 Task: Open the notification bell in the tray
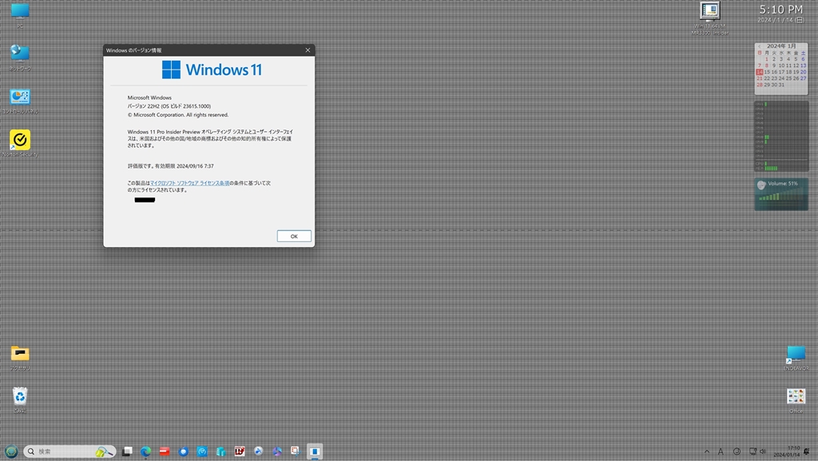point(807,451)
